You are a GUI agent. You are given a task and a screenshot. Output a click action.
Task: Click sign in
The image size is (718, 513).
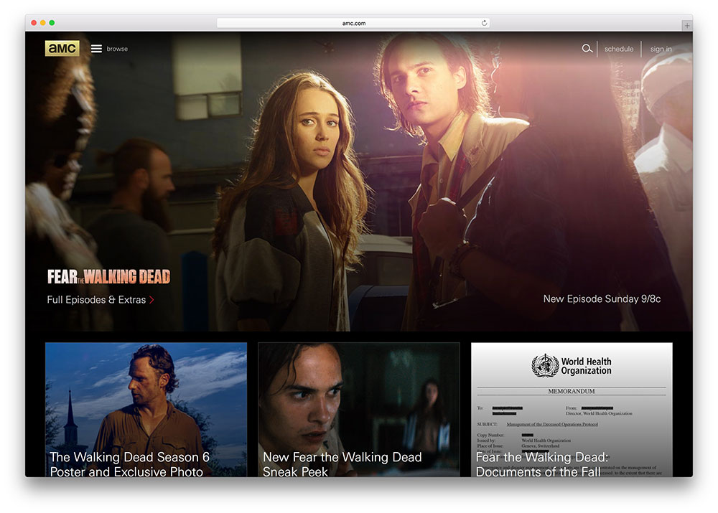(661, 49)
